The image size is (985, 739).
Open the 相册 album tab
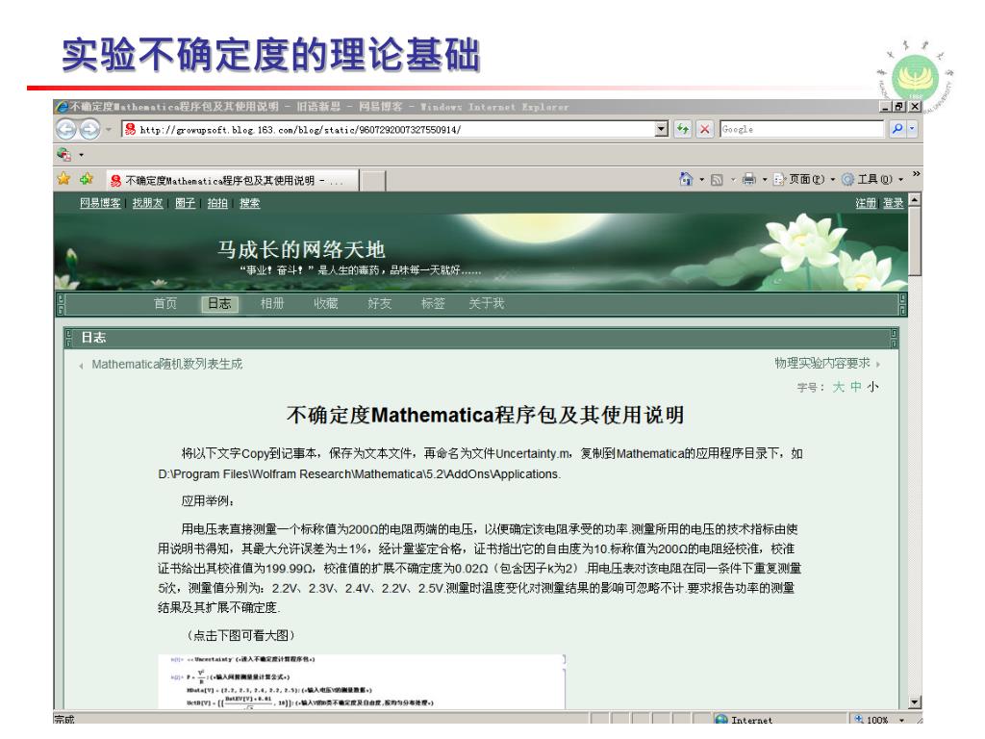point(272,303)
